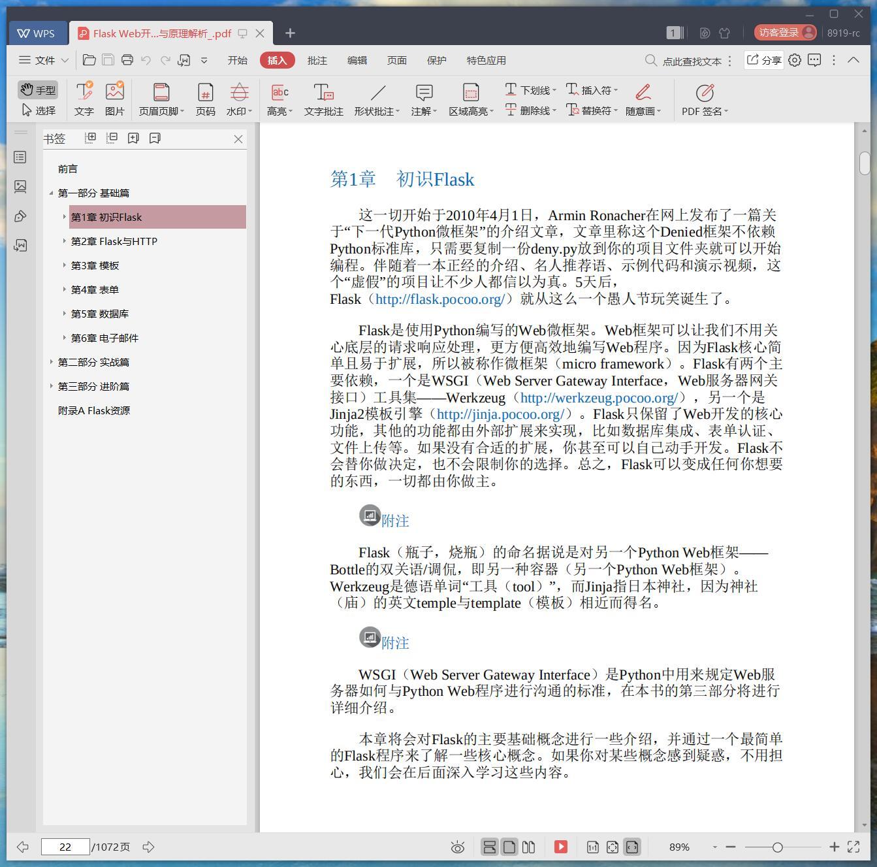Open the flask.pocoo.org link

coord(441,299)
